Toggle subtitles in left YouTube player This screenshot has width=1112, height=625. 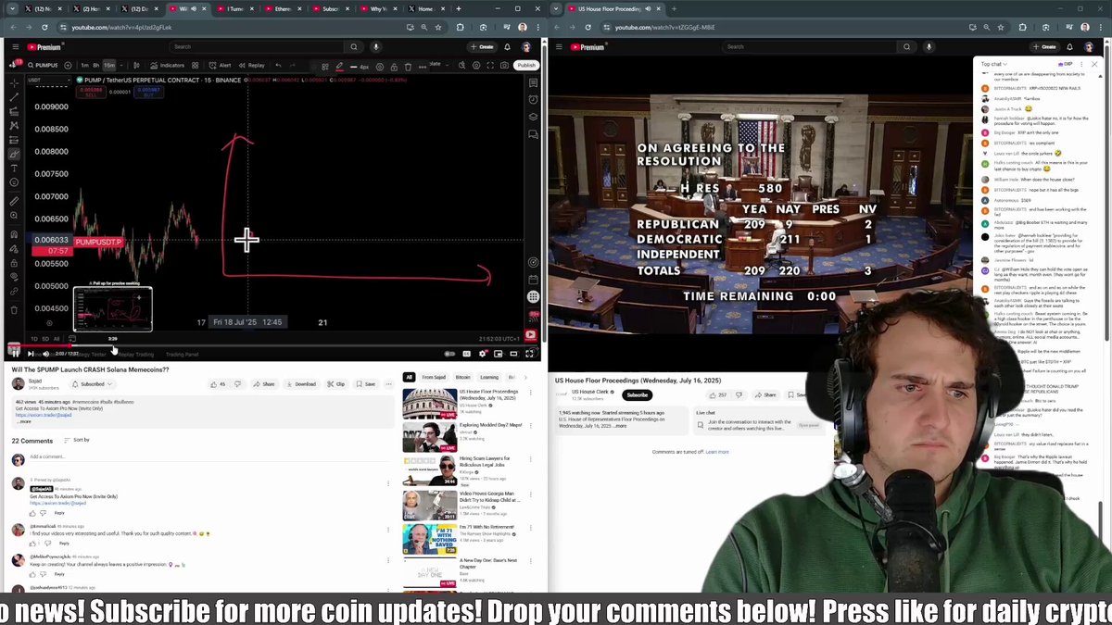467,354
